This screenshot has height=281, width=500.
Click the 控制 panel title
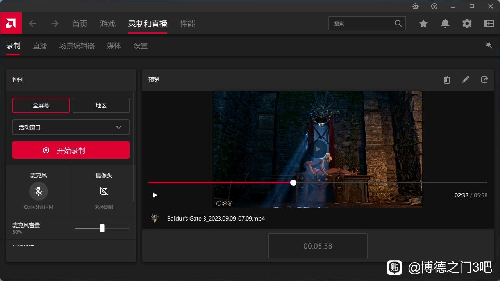(18, 80)
